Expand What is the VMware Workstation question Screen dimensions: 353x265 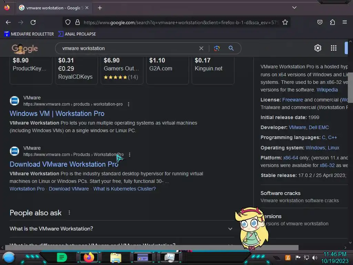(122, 228)
